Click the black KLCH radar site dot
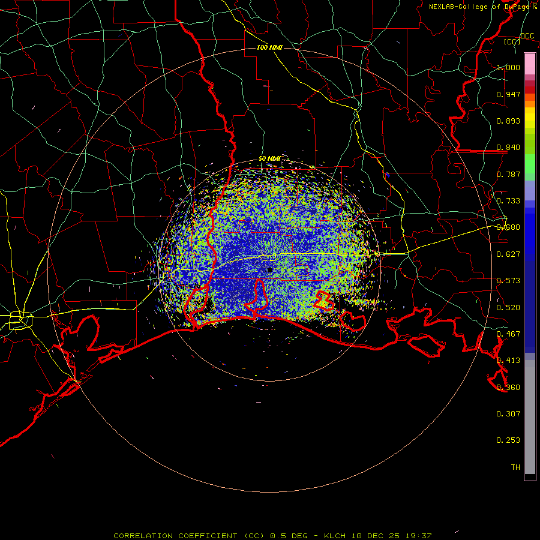Image resolution: width=540 pixels, height=540 pixels. 269,270
